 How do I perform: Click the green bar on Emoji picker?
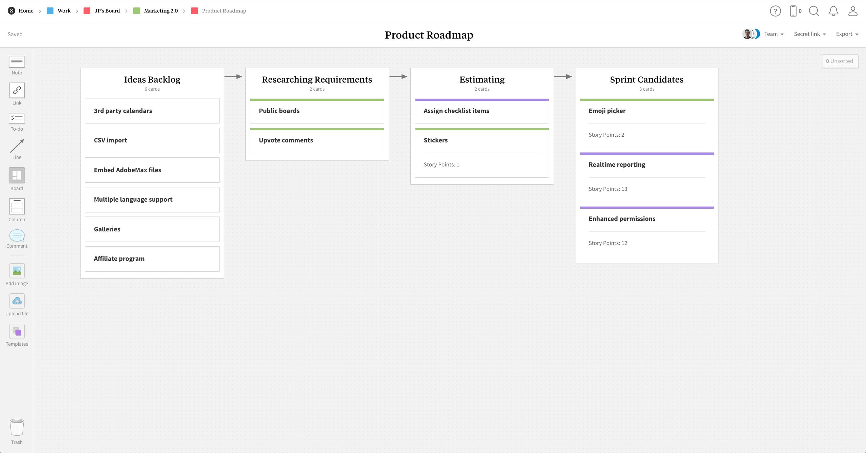pos(647,99)
